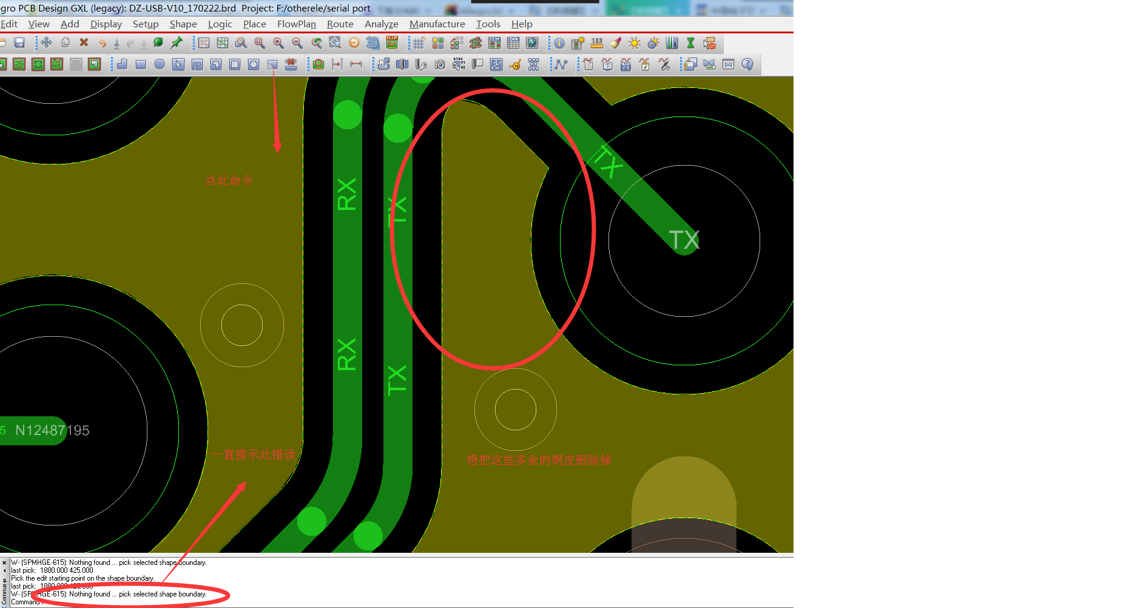The height and width of the screenshot is (608, 1129).
Task: Save the board with the floppy disk icon
Action: [x=19, y=42]
